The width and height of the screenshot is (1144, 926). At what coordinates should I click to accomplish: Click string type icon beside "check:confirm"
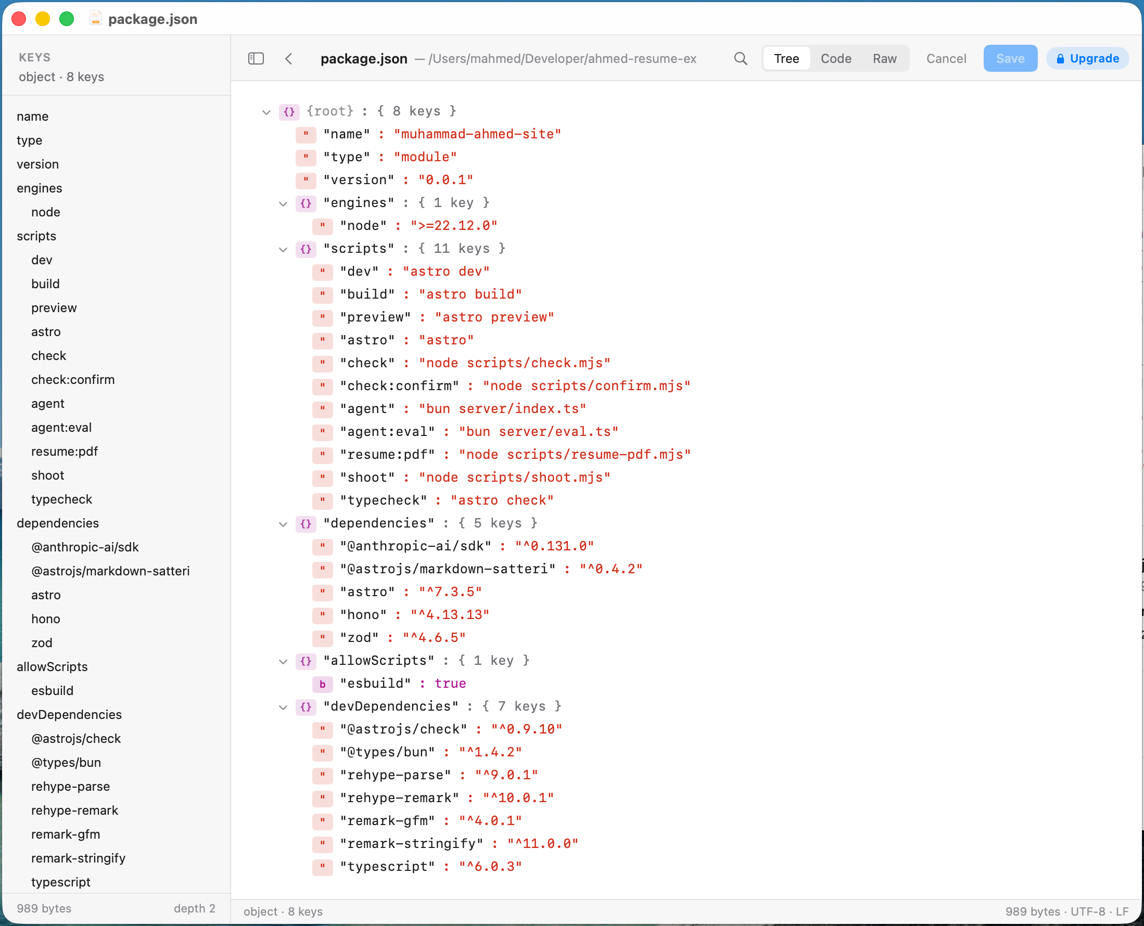[x=322, y=386]
